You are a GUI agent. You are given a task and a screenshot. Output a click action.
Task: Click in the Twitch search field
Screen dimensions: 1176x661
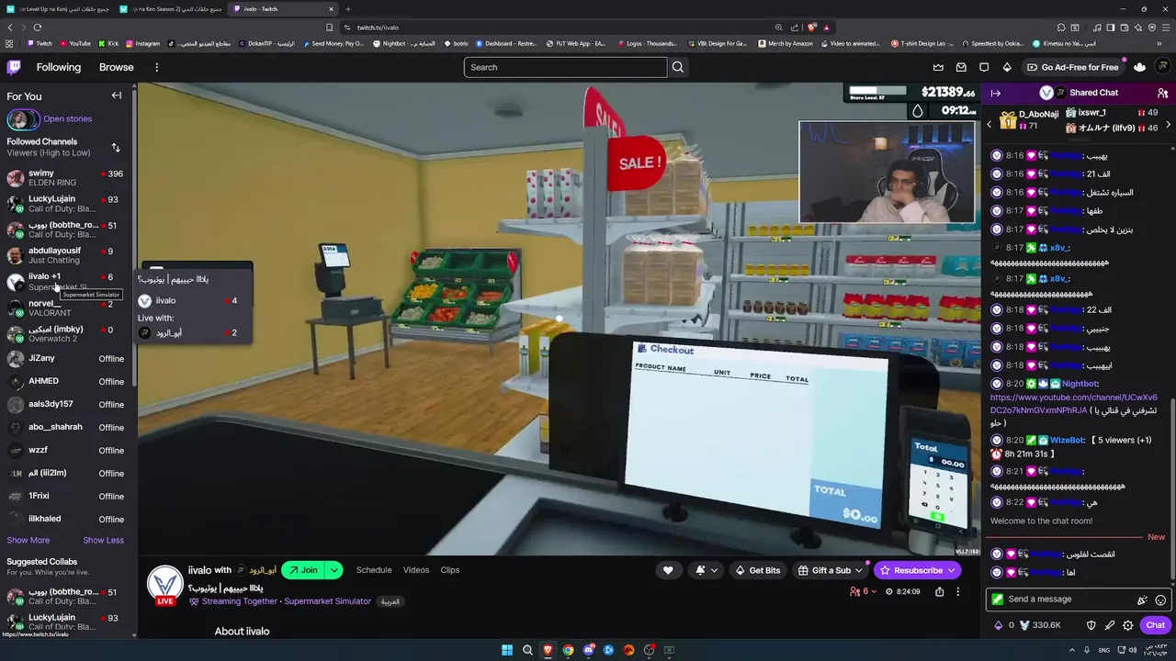pyautogui.click(x=566, y=67)
